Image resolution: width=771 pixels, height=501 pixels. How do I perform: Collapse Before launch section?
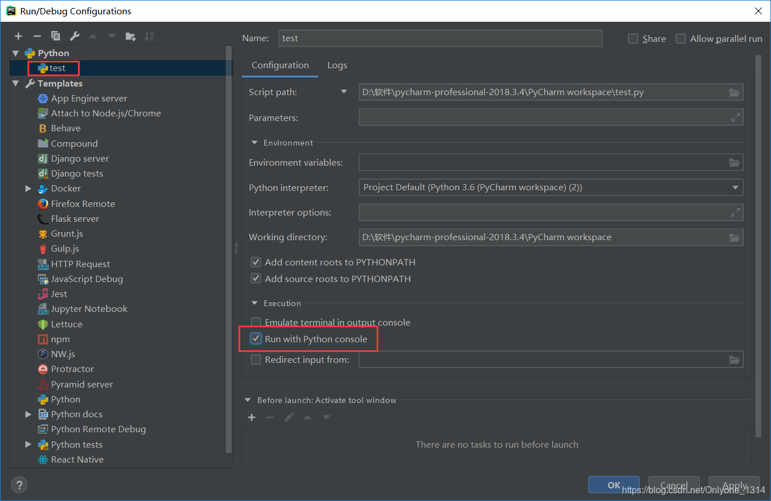tap(248, 401)
